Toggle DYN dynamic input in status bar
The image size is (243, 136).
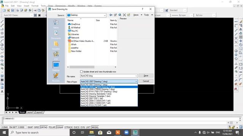tap(83, 127)
